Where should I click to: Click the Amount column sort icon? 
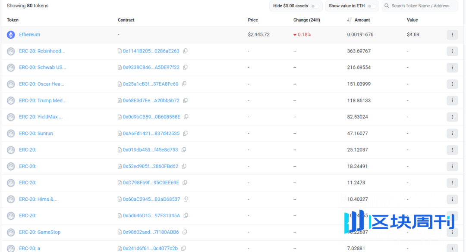(349, 20)
